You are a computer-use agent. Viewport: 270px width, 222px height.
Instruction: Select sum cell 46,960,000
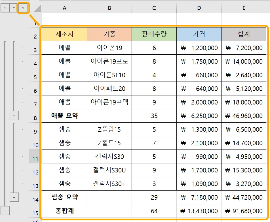(244, 116)
